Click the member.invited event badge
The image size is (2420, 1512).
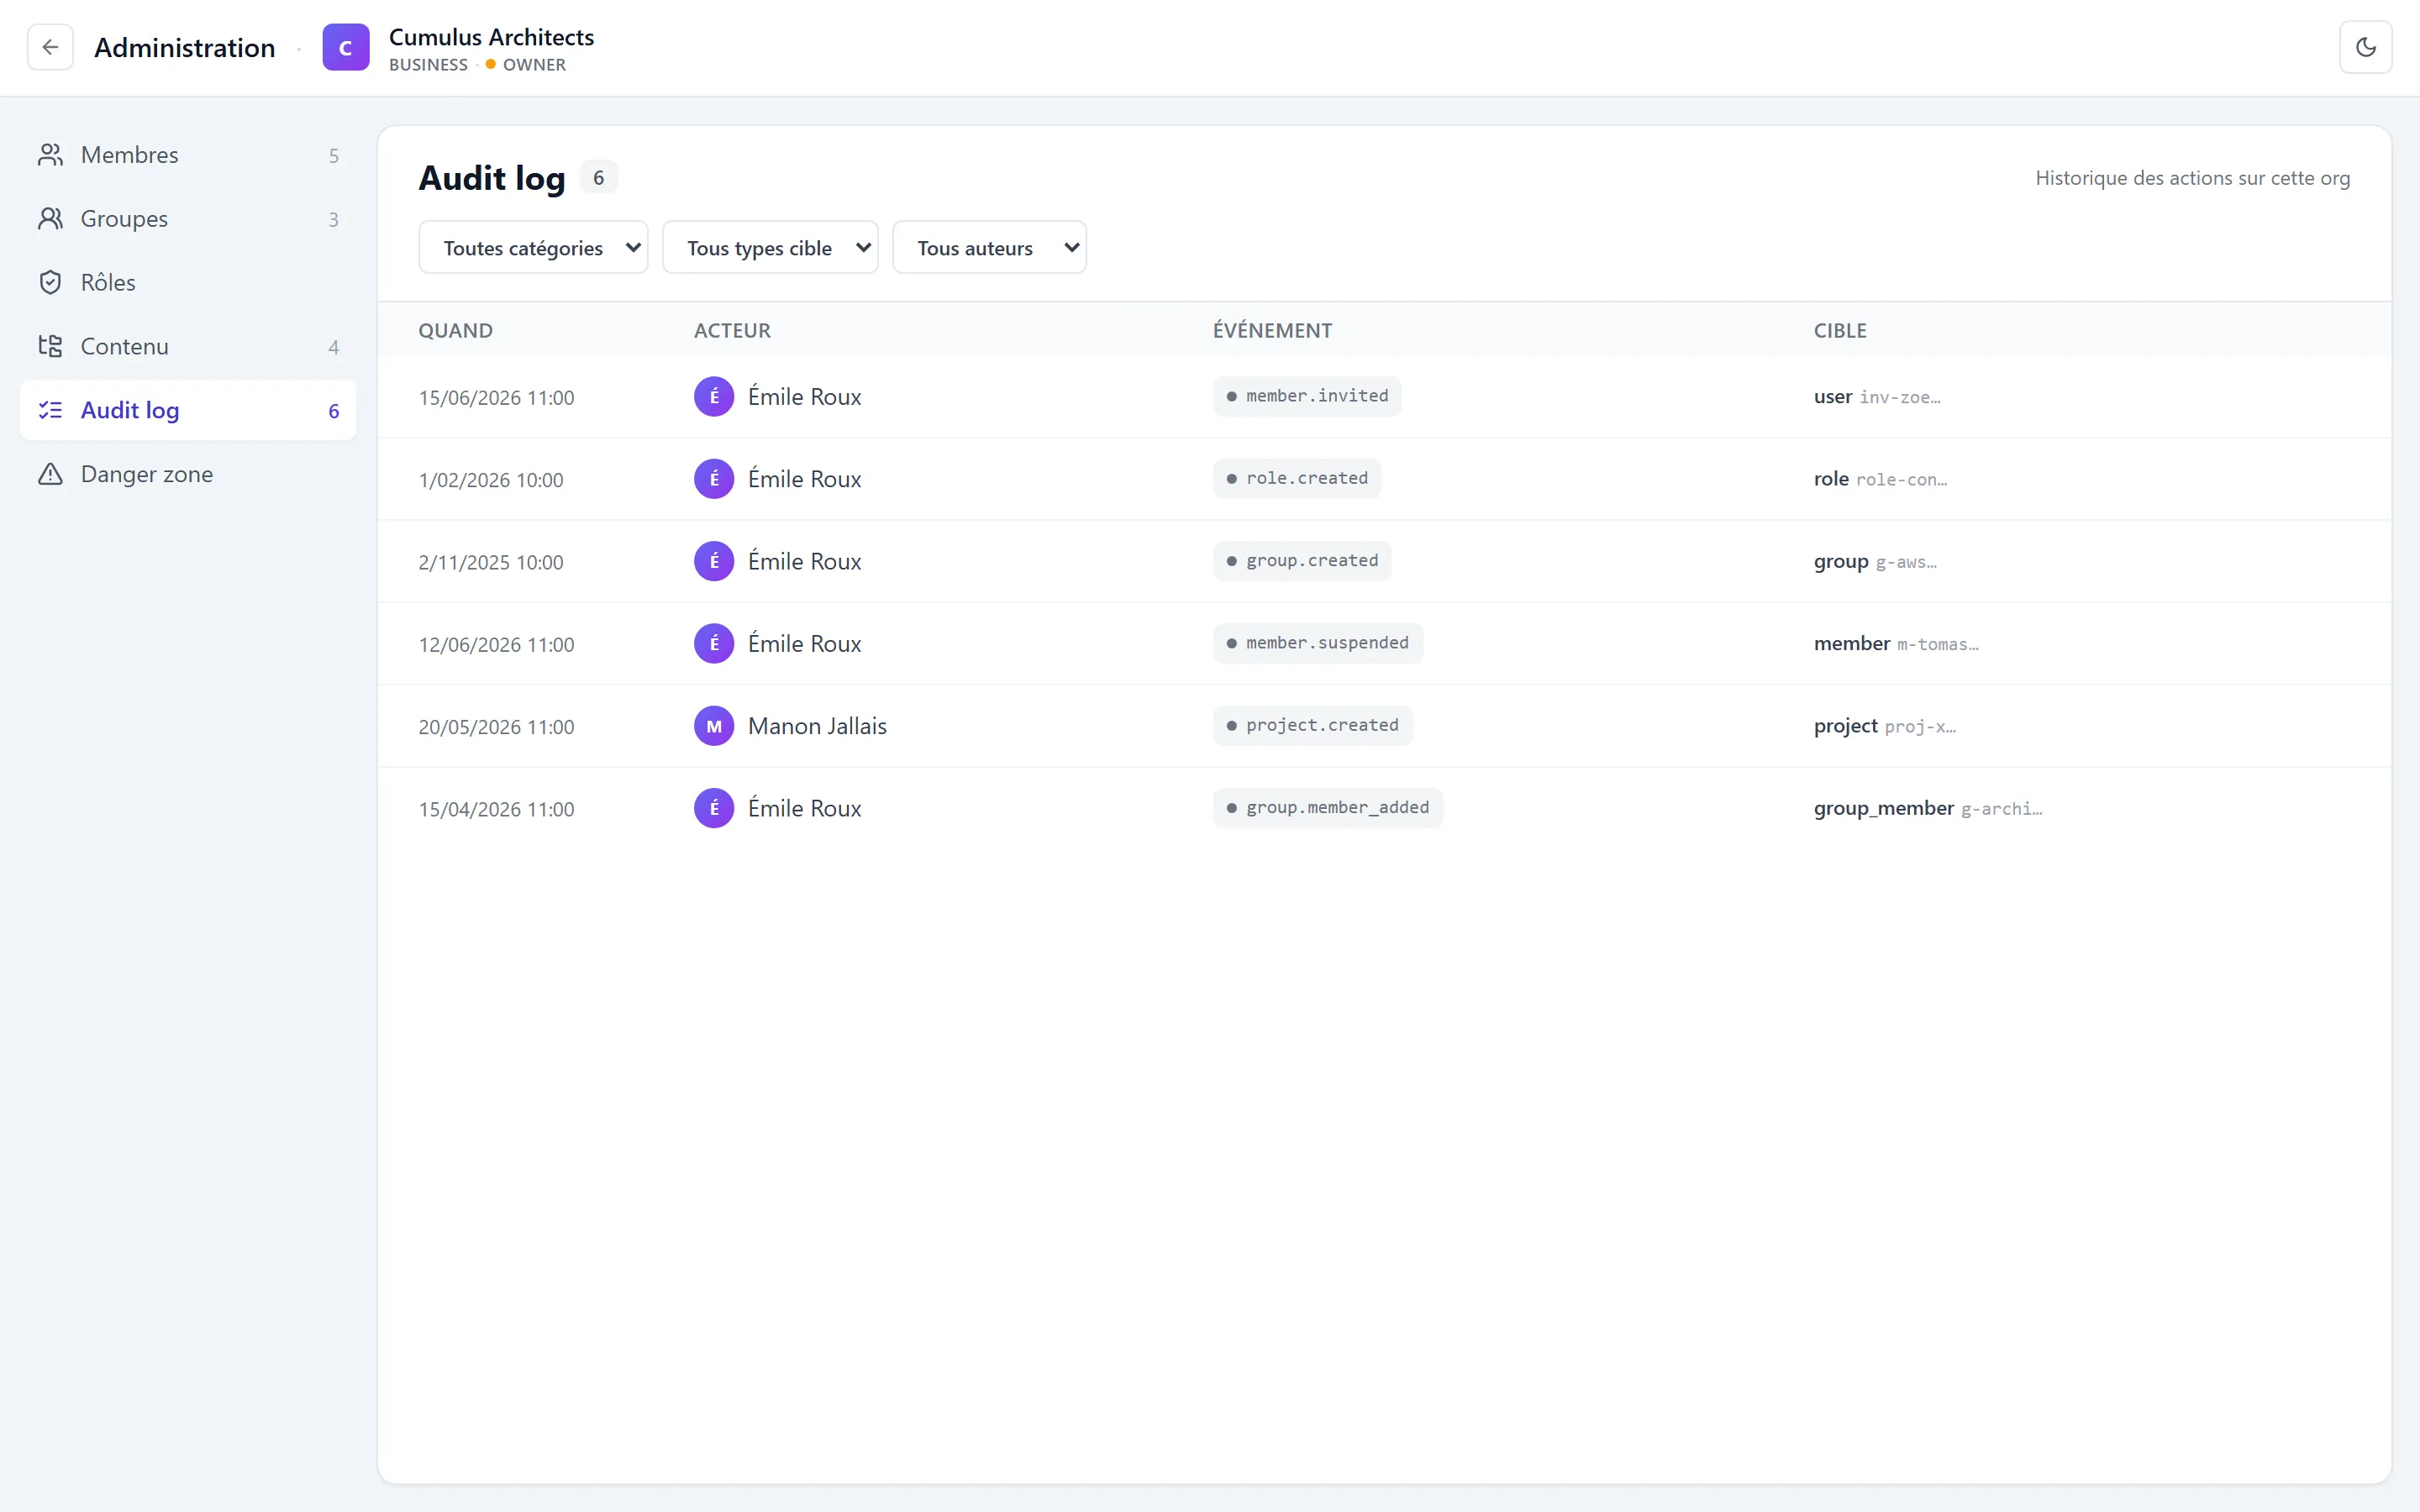pos(1307,396)
